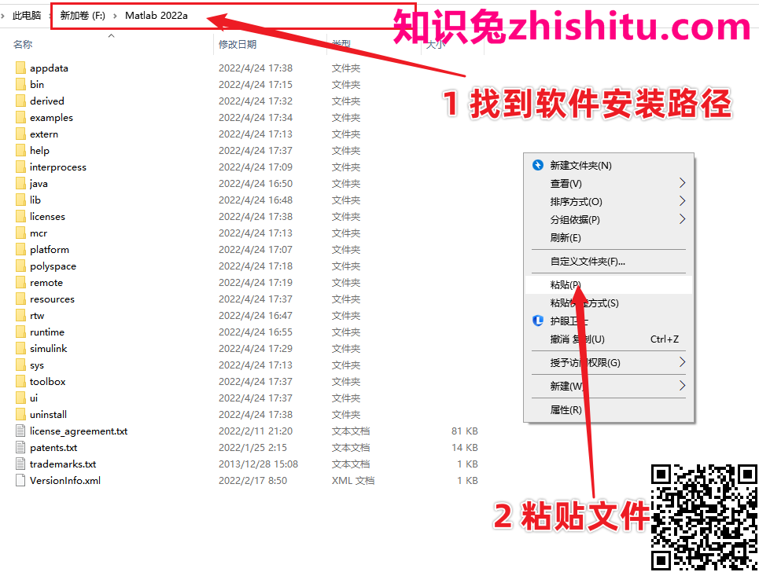Select 刷新(E) in the context menu

[x=609, y=237]
